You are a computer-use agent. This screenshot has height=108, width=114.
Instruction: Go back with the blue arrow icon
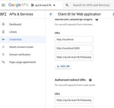click(51, 14)
